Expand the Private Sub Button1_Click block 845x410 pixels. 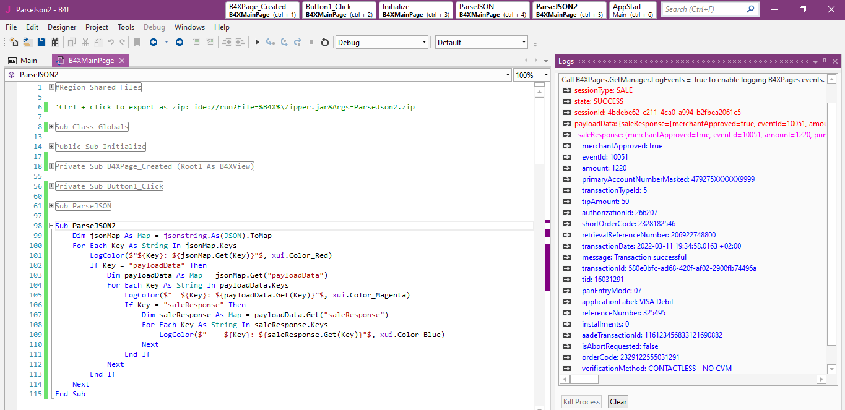point(51,186)
